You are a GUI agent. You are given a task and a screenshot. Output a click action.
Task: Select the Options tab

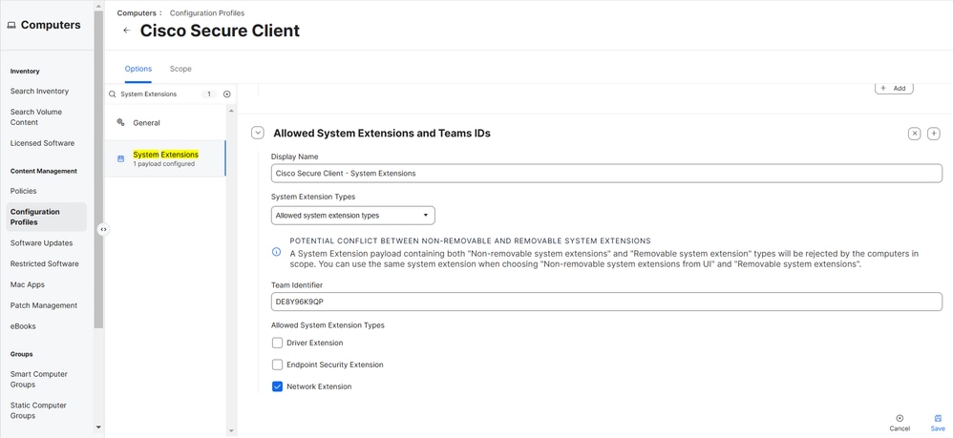pos(138,69)
